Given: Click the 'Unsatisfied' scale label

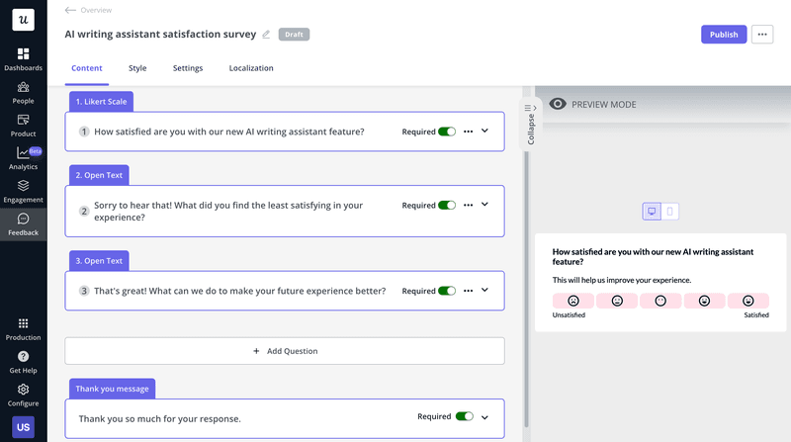Looking at the screenshot, I should [569, 314].
